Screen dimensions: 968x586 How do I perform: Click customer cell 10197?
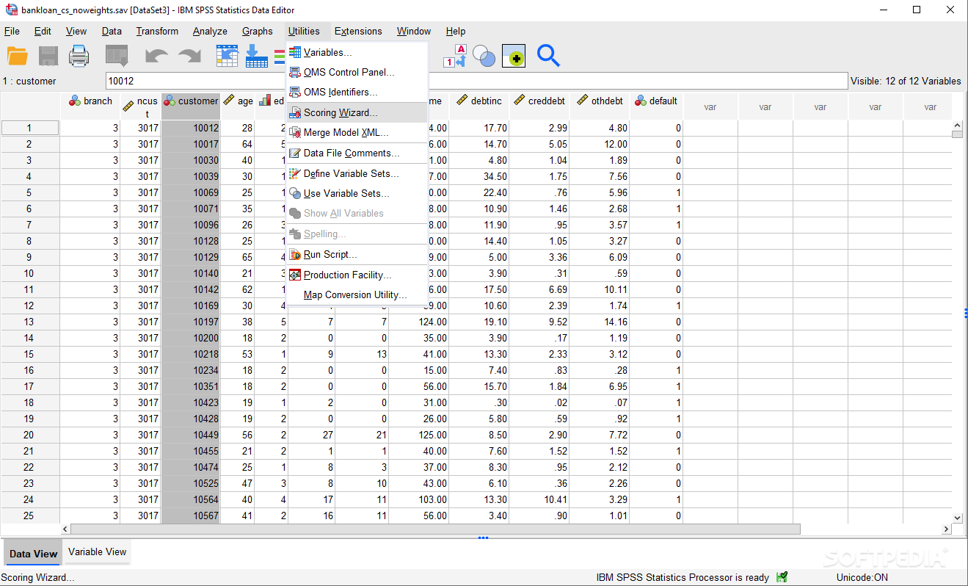(x=191, y=322)
